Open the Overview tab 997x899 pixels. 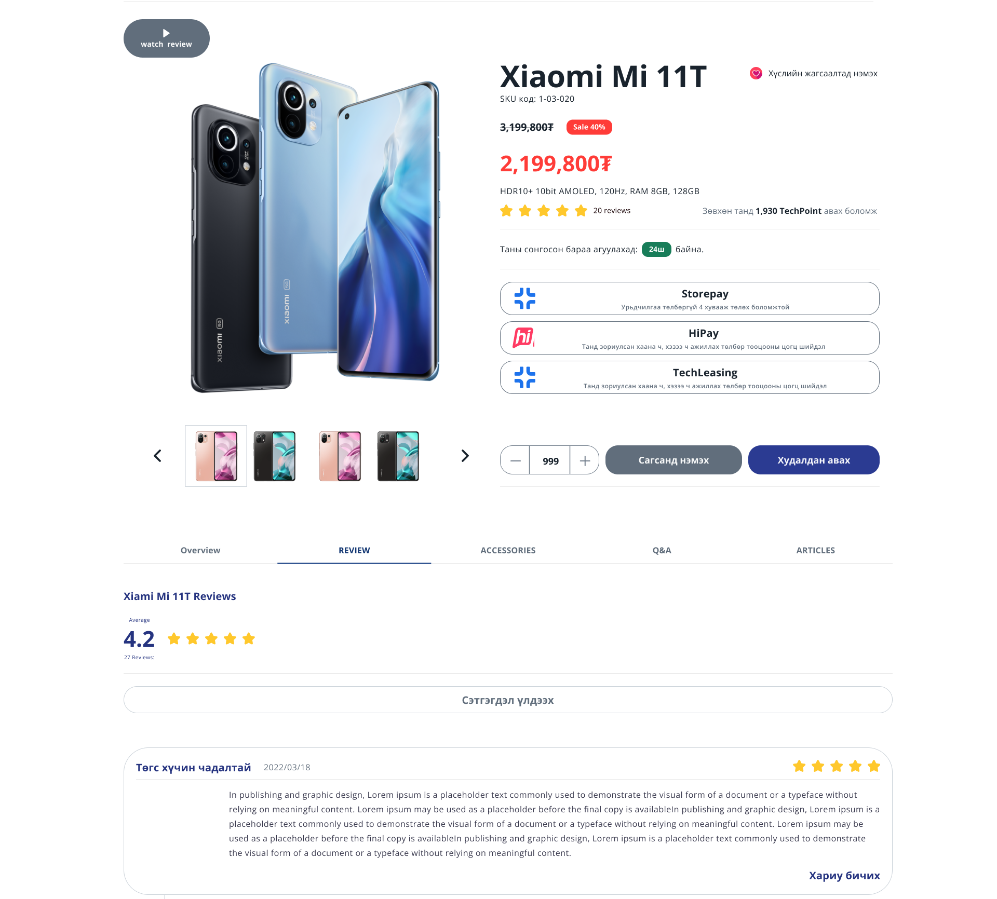pyautogui.click(x=200, y=550)
